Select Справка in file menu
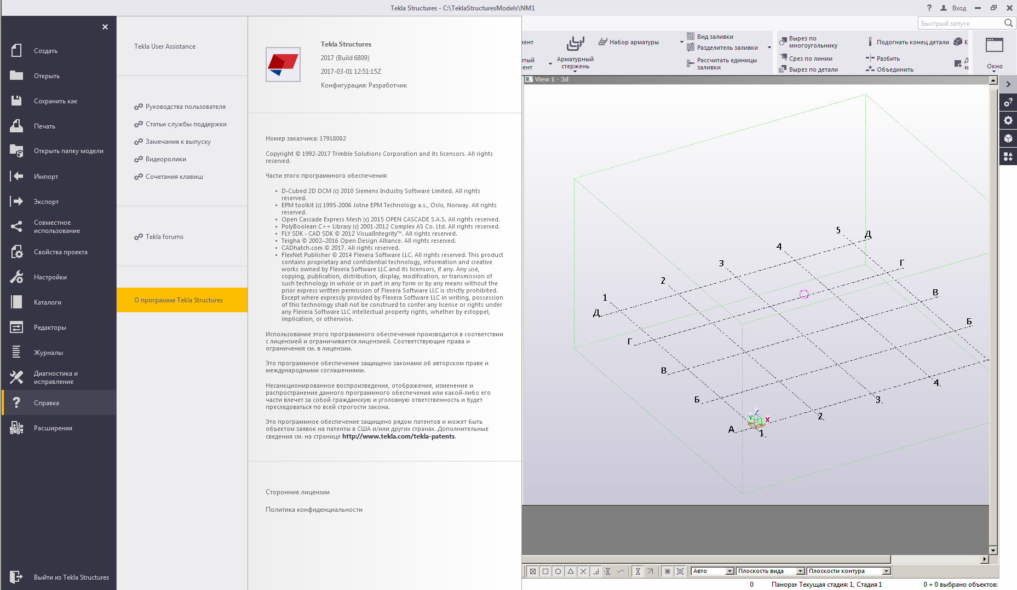 click(x=59, y=402)
